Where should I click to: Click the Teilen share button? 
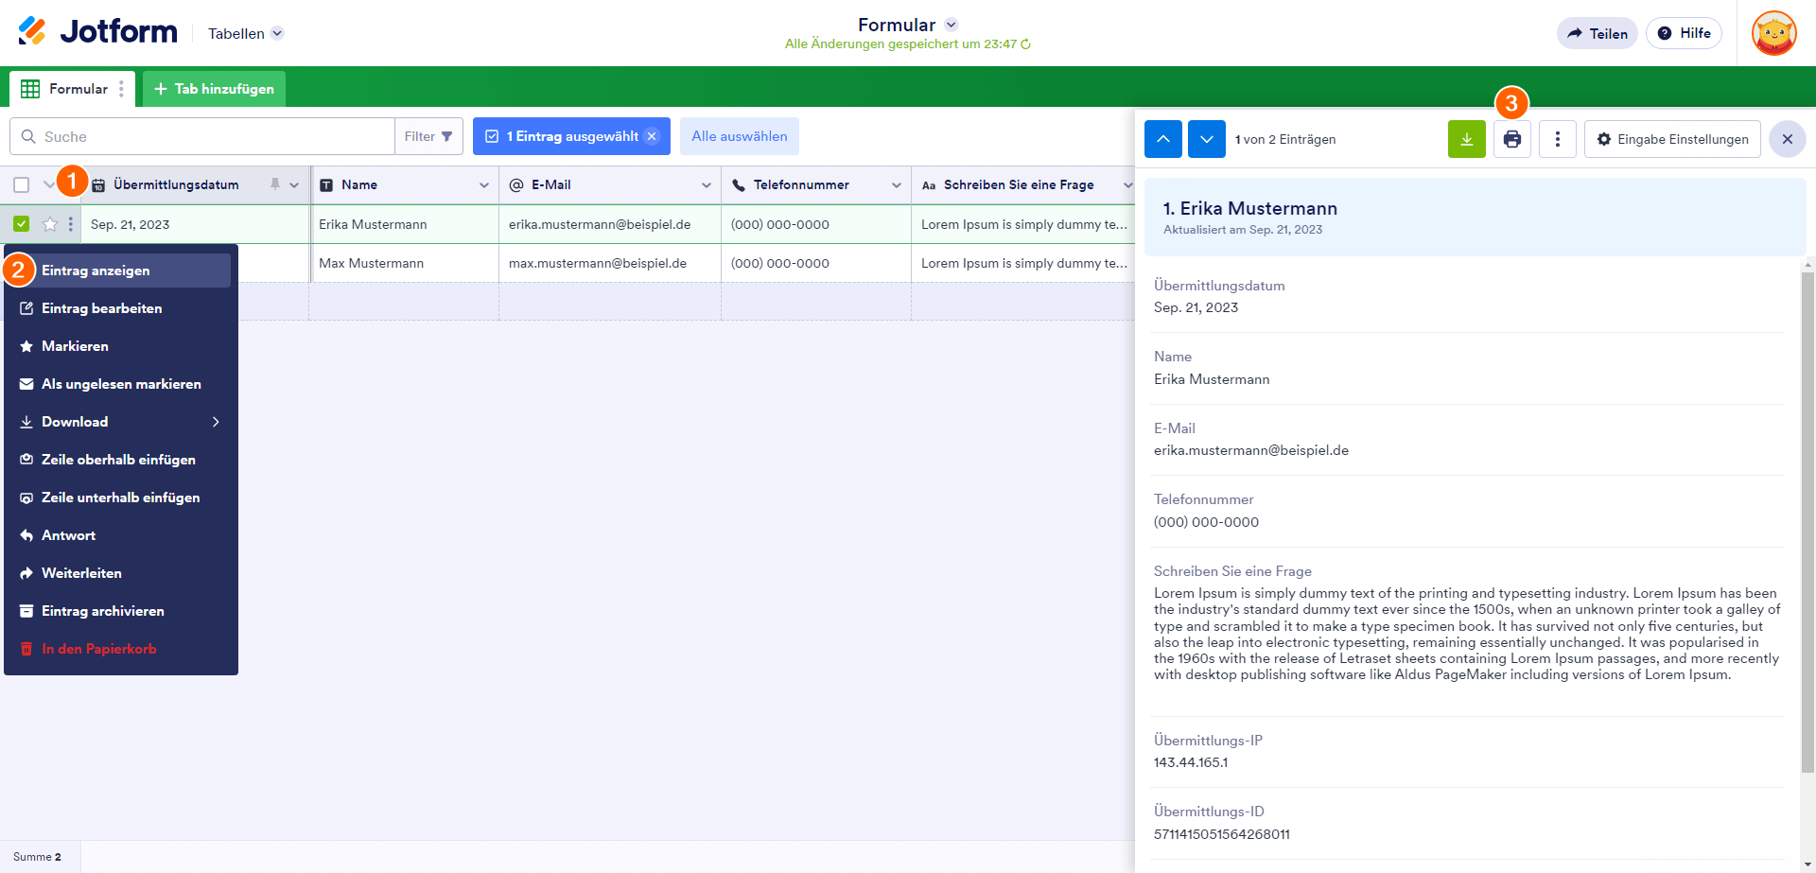[x=1598, y=33]
